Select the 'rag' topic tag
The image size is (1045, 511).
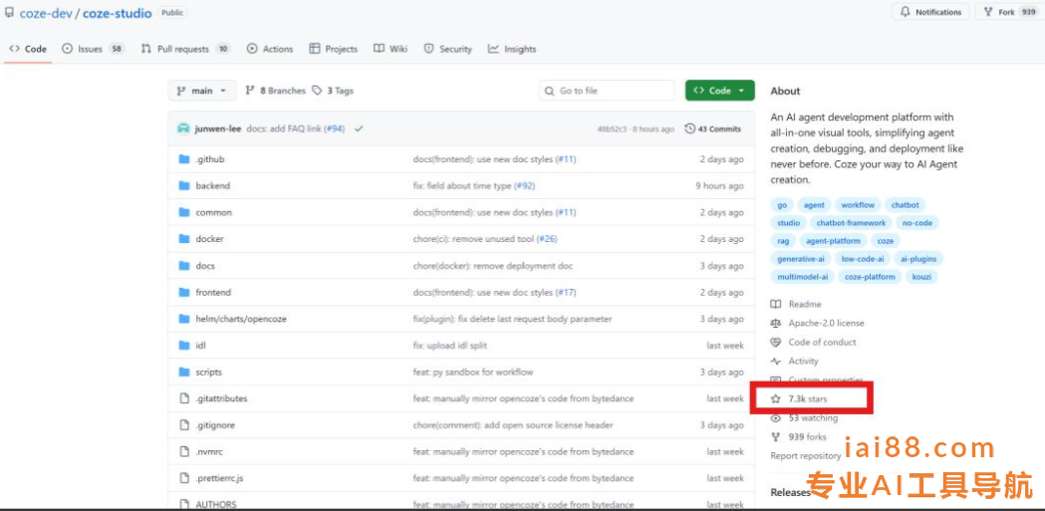coord(782,240)
